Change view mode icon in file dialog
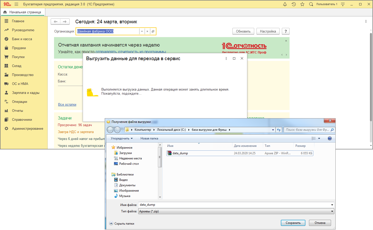Image resolution: width=373 pixels, height=230 pixels. click(314, 138)
